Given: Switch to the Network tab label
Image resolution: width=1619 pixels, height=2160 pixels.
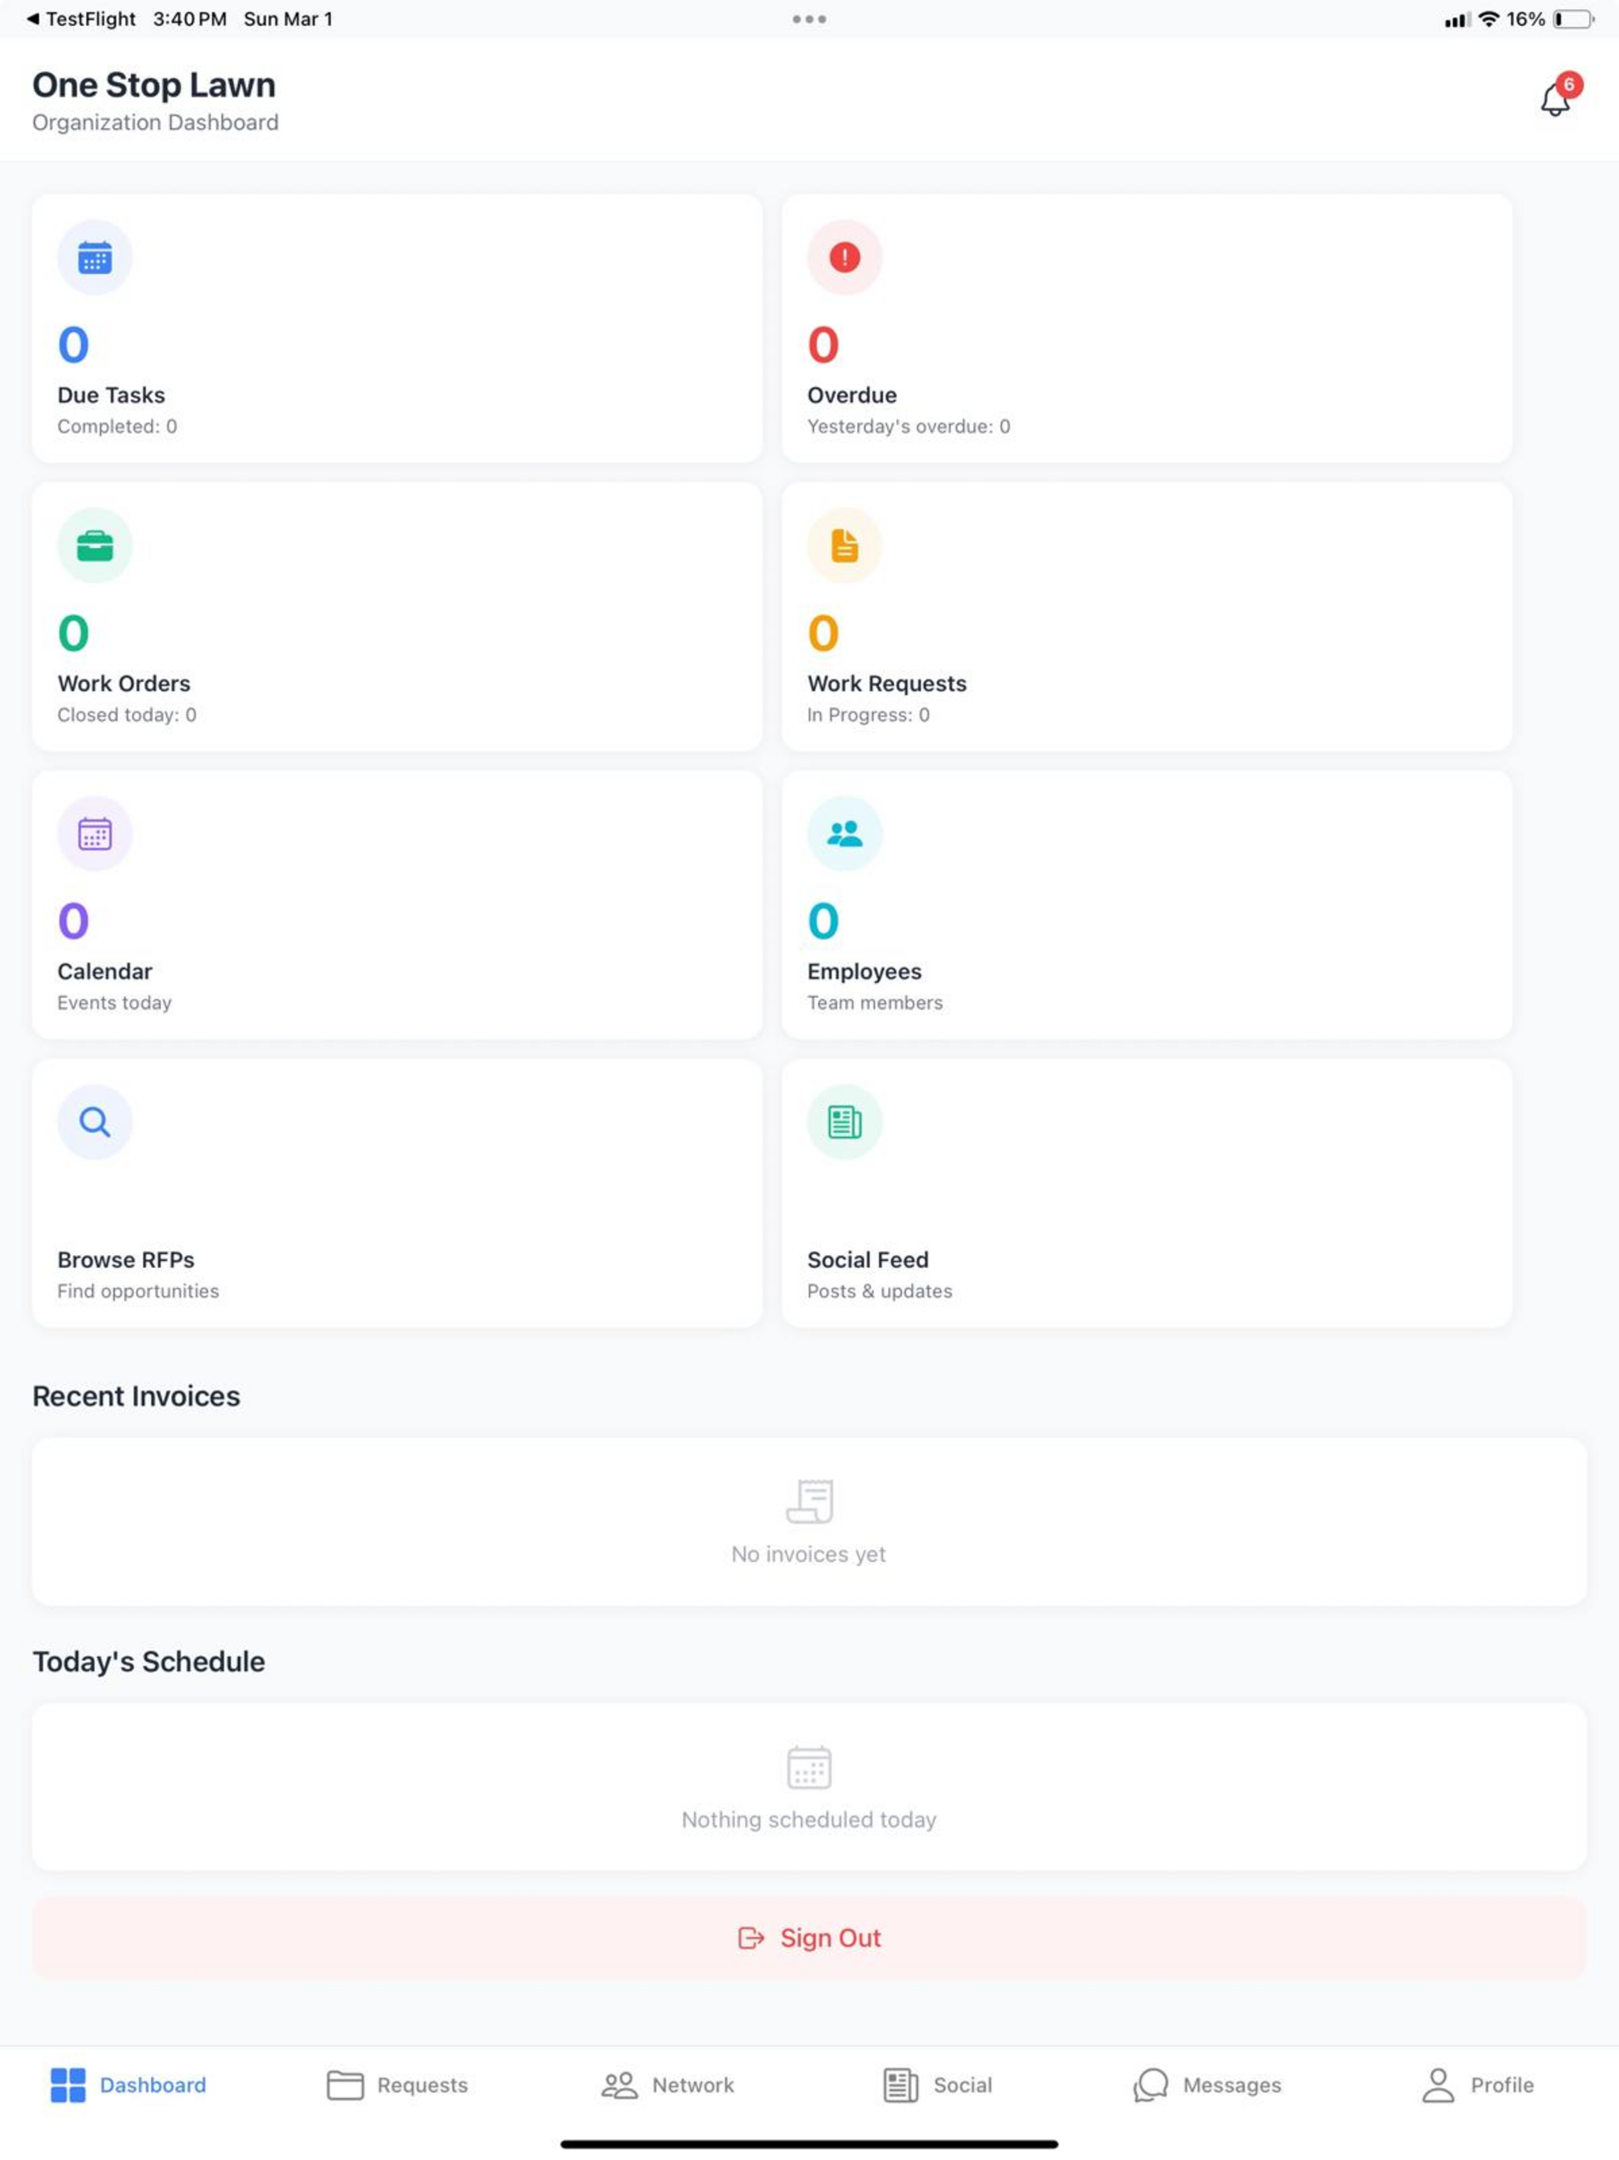Looking at the screenshot, I should tap(693, 2085).
